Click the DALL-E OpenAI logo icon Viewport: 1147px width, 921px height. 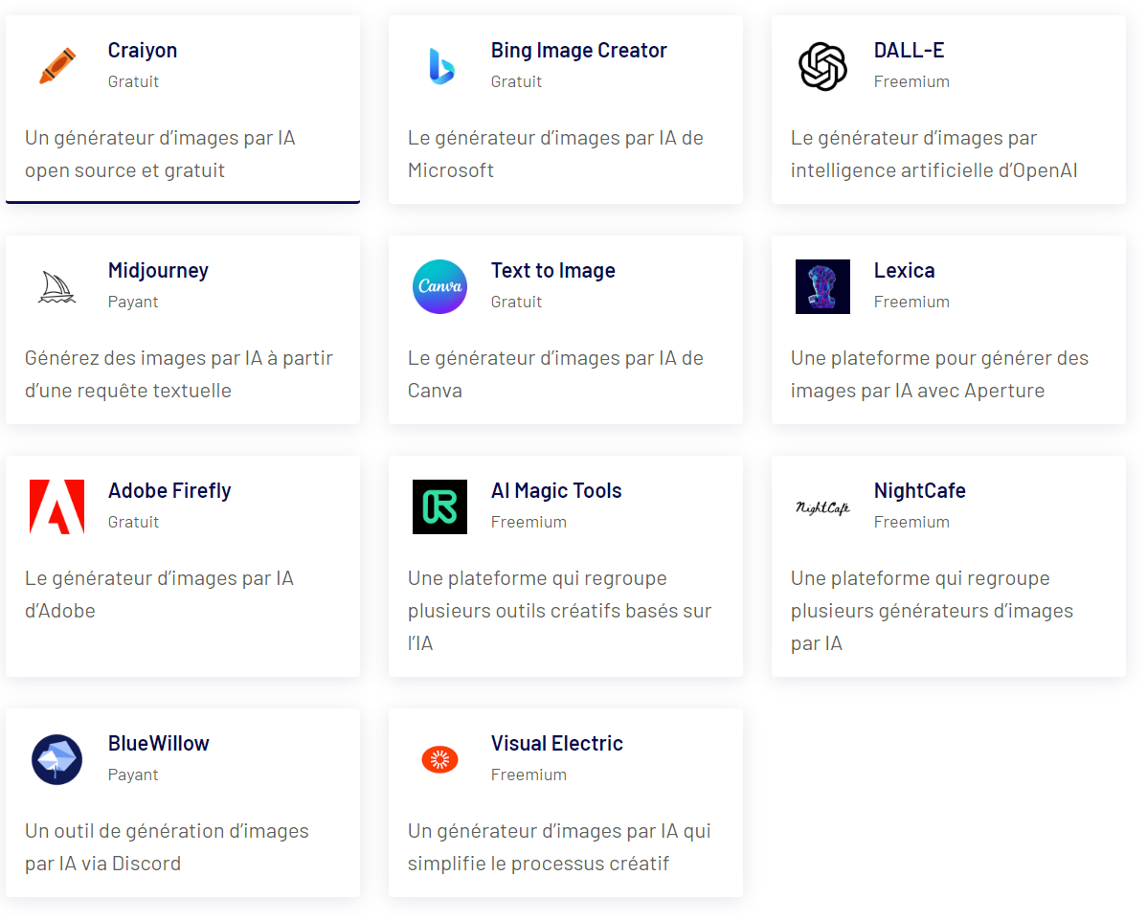pos(823,67)
